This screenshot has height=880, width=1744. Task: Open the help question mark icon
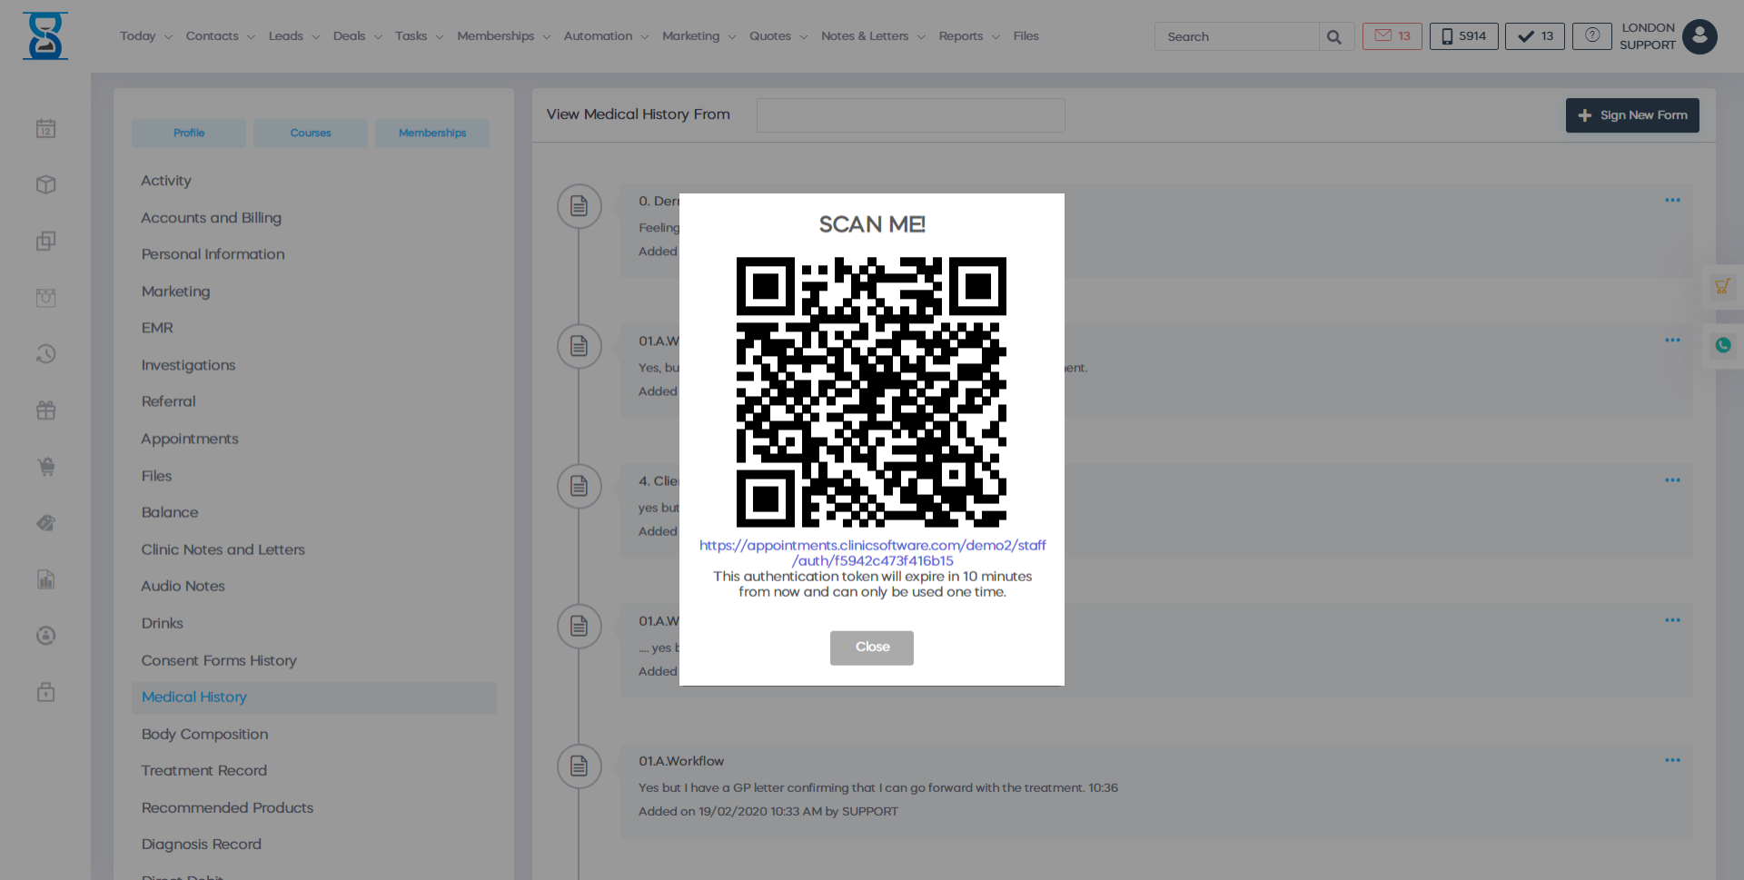(x=1591, y=35)
